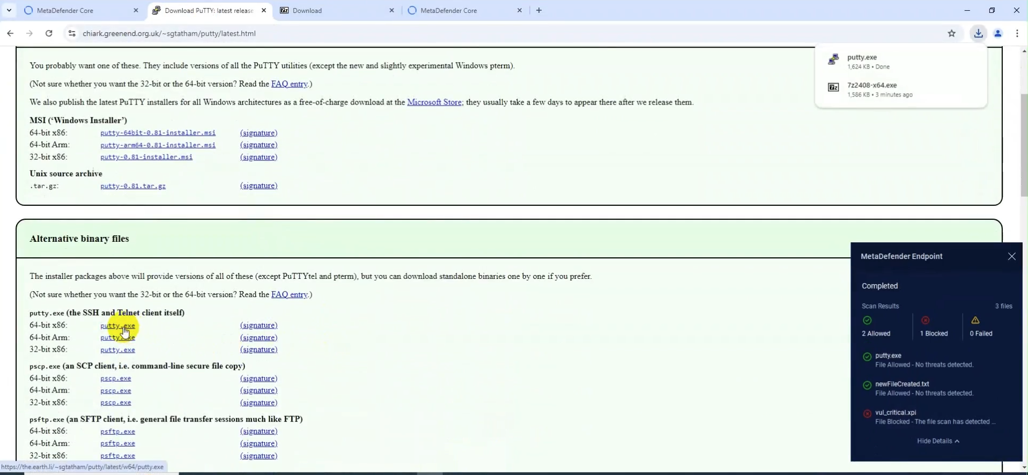The width and height of the screenshot is (1028, 475).
Task: Close the first MetaDefender Core tab
Action: click(x=136, y=10)
